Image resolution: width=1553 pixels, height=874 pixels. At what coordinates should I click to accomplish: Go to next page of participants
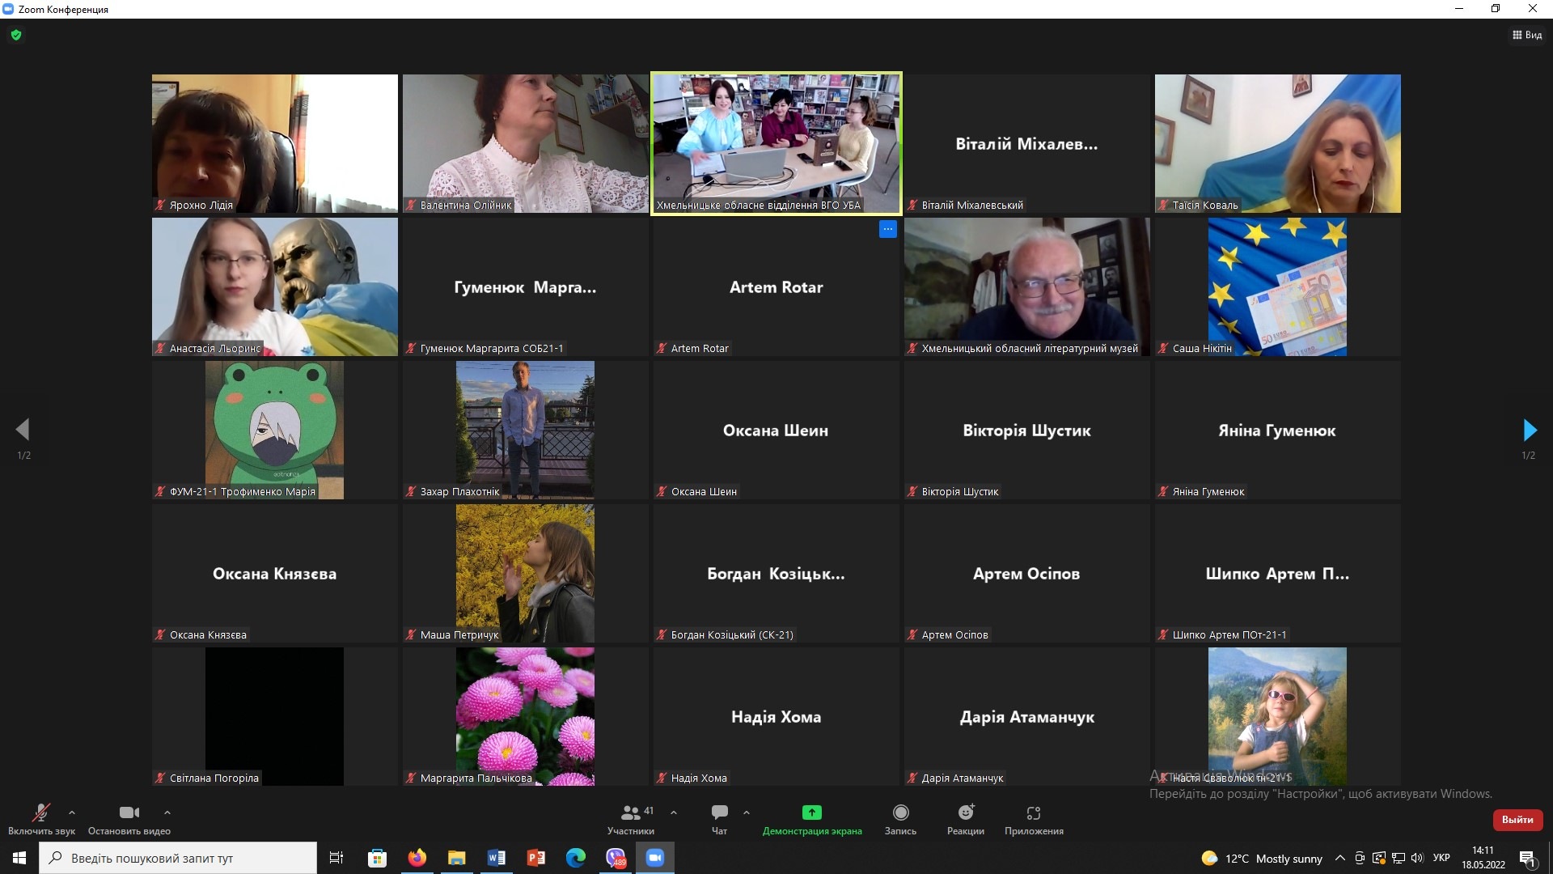(1529, 430)
